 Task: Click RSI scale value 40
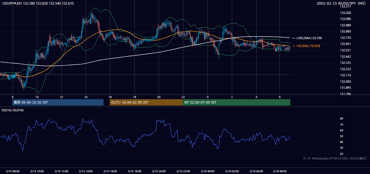point(341,142)
